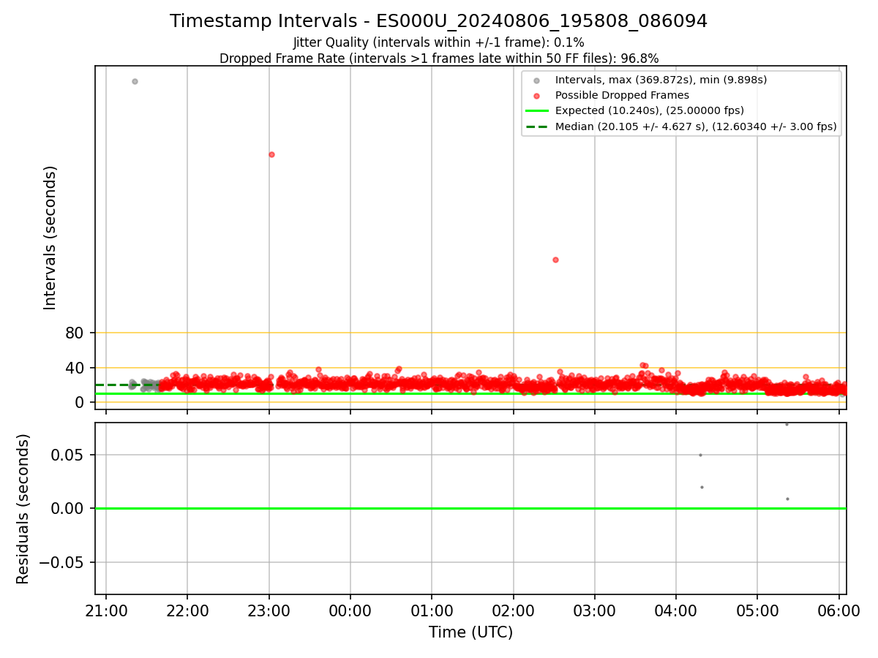Click legend entry "Intervals, max (369.872s), min (9.898s)"

(661, 80)
